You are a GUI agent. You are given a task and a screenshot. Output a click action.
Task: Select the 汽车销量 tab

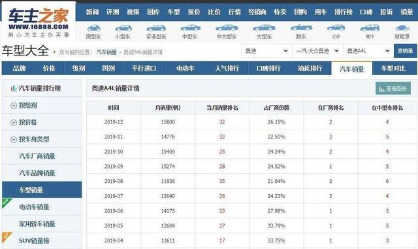351,69
